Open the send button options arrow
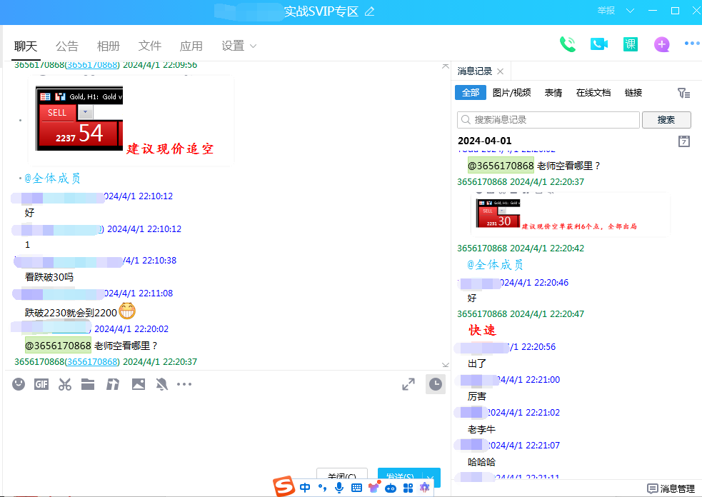702x497 pixels. (x=431, y=477)
